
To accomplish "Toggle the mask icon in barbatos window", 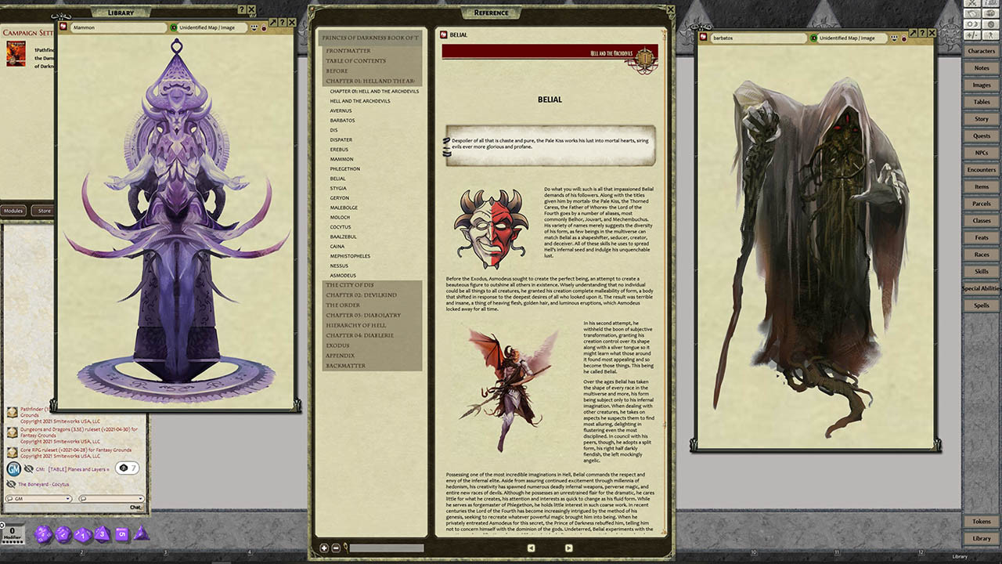I will click(x=894, y=38).
